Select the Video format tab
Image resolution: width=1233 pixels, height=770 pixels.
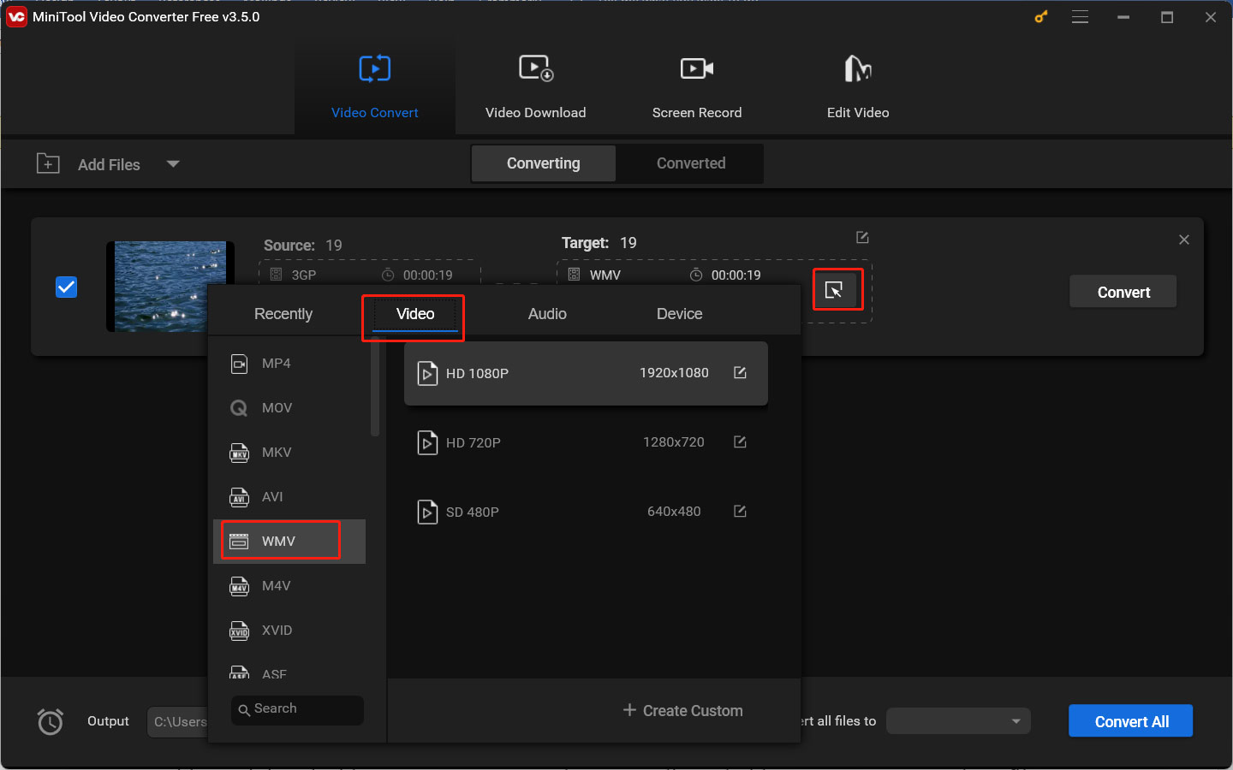tap(415, 314)
